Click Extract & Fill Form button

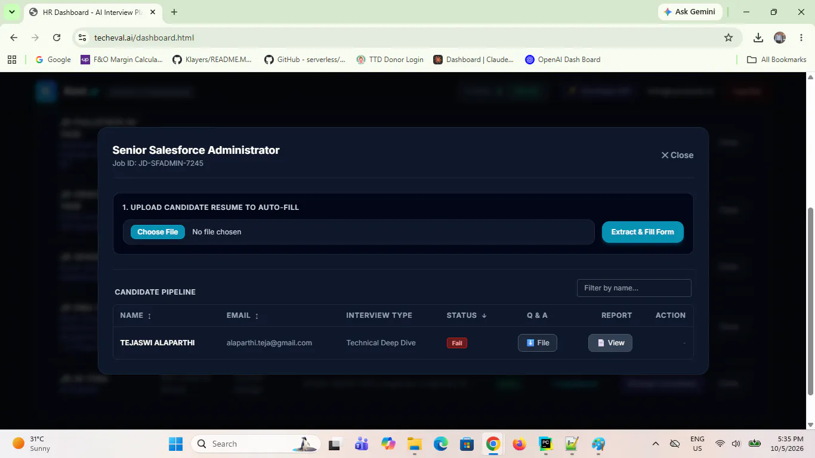[x=643, y=232]
